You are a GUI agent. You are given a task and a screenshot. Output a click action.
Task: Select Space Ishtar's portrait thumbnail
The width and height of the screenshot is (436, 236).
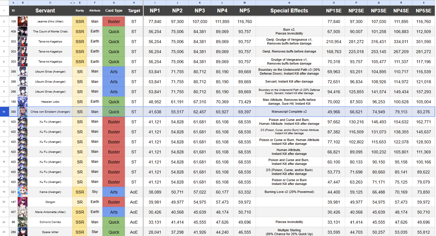point(22,232)
